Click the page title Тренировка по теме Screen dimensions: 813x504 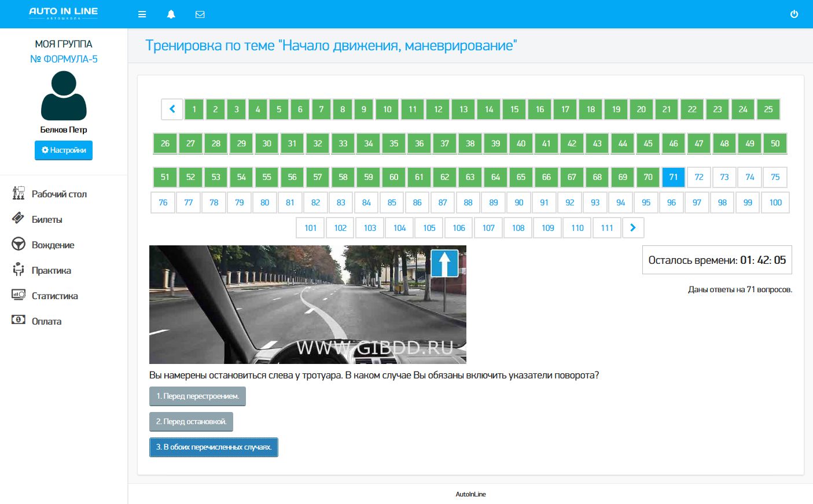point(331,46)
